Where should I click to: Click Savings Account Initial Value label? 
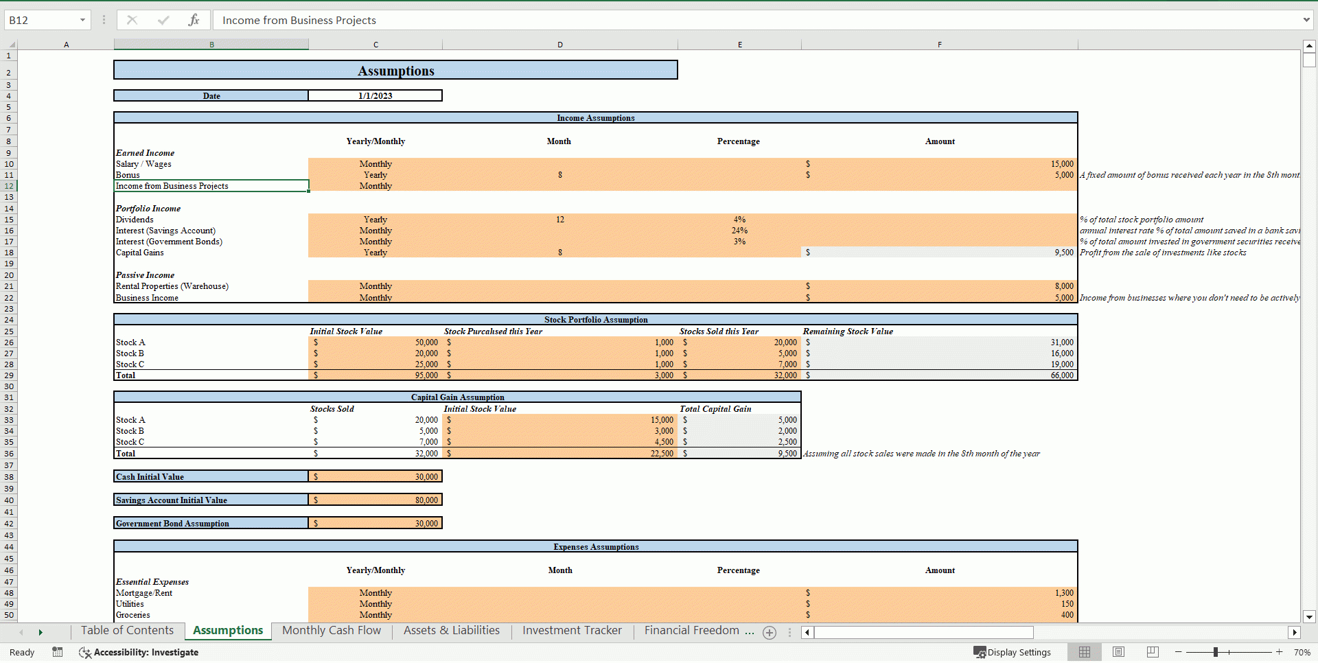point(211,500)
